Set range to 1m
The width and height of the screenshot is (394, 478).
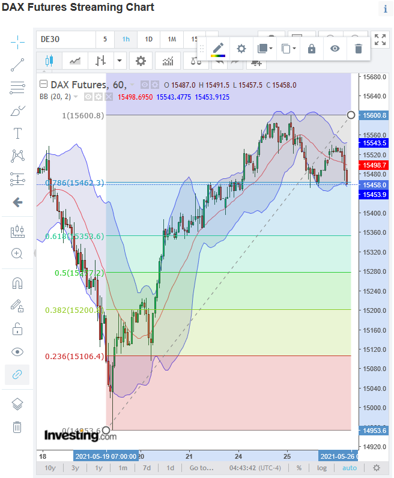click(123, 468)
